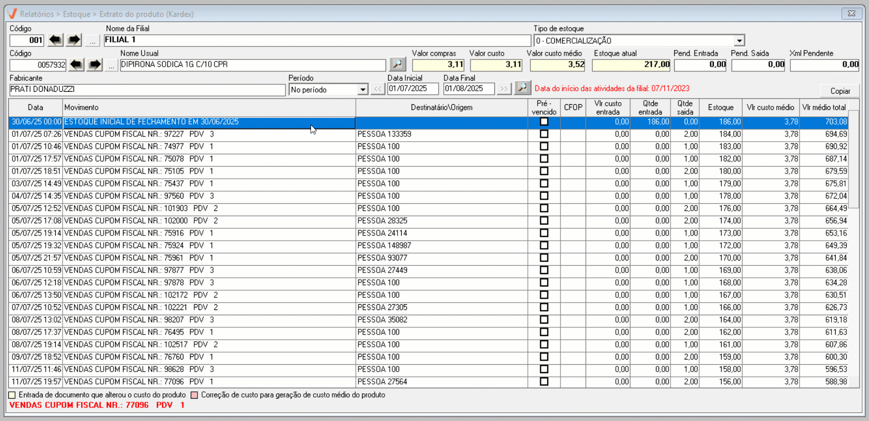
Task: Open the Tipo de estoque dropdown
Action: (739, 41)
